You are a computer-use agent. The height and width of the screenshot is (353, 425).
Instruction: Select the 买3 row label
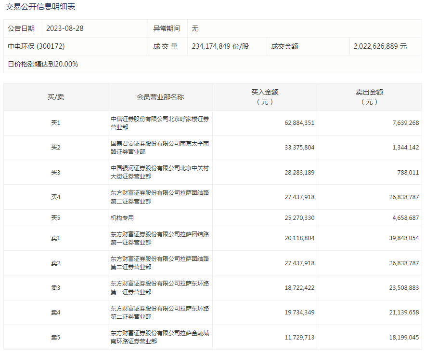(x=55, y=173)
